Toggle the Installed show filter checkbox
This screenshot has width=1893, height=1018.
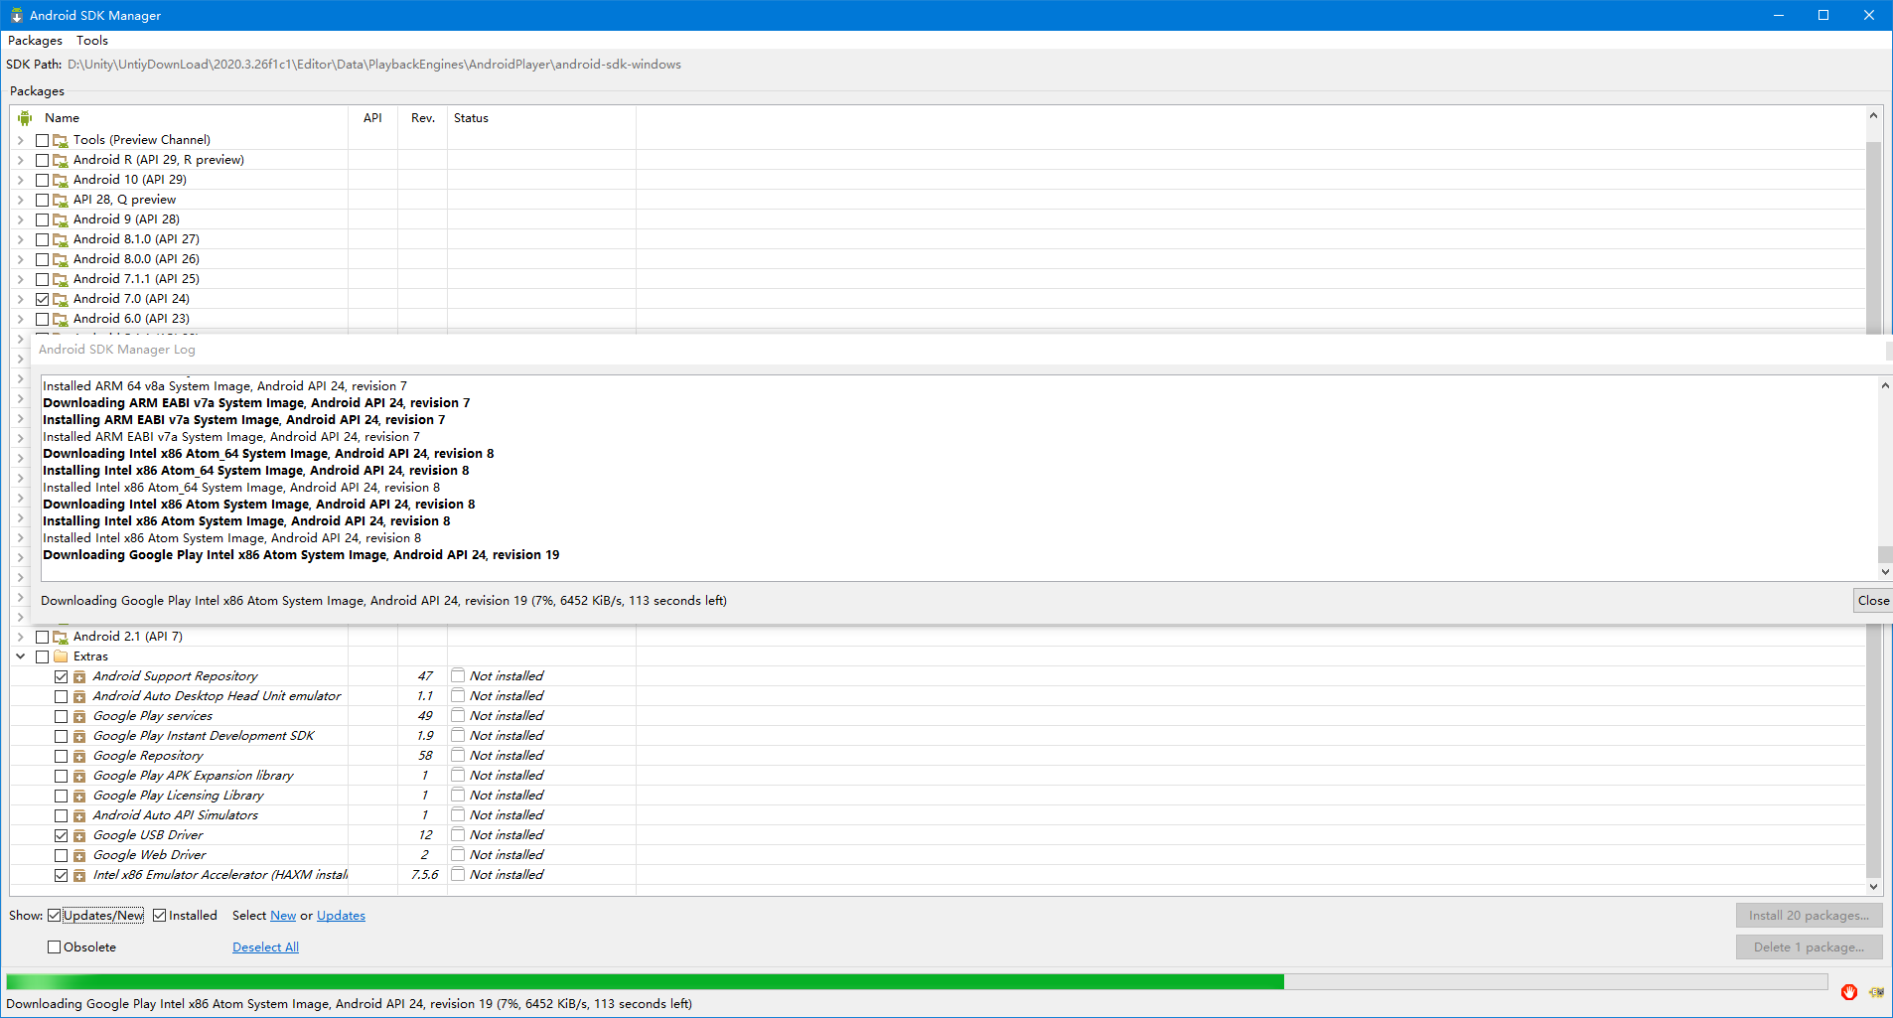pos(159,916)
